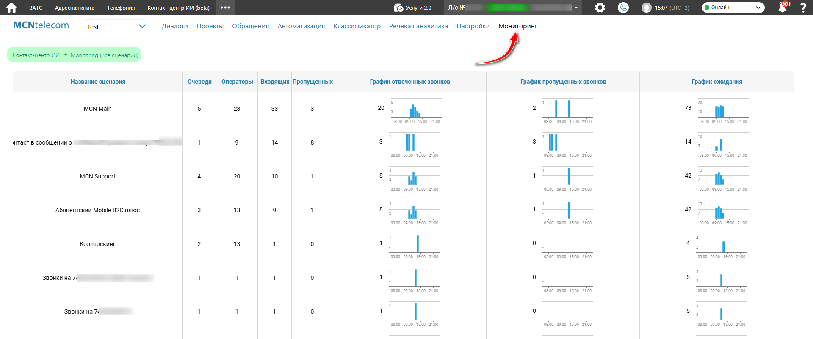The height and width of the screenshot is (339, 813).
Task: Expand the Test project dropdown
Action: pyautogui.click(x=116, y=27)
